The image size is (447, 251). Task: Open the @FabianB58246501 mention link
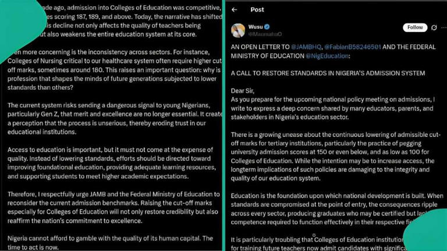click(x=352, y=47)
